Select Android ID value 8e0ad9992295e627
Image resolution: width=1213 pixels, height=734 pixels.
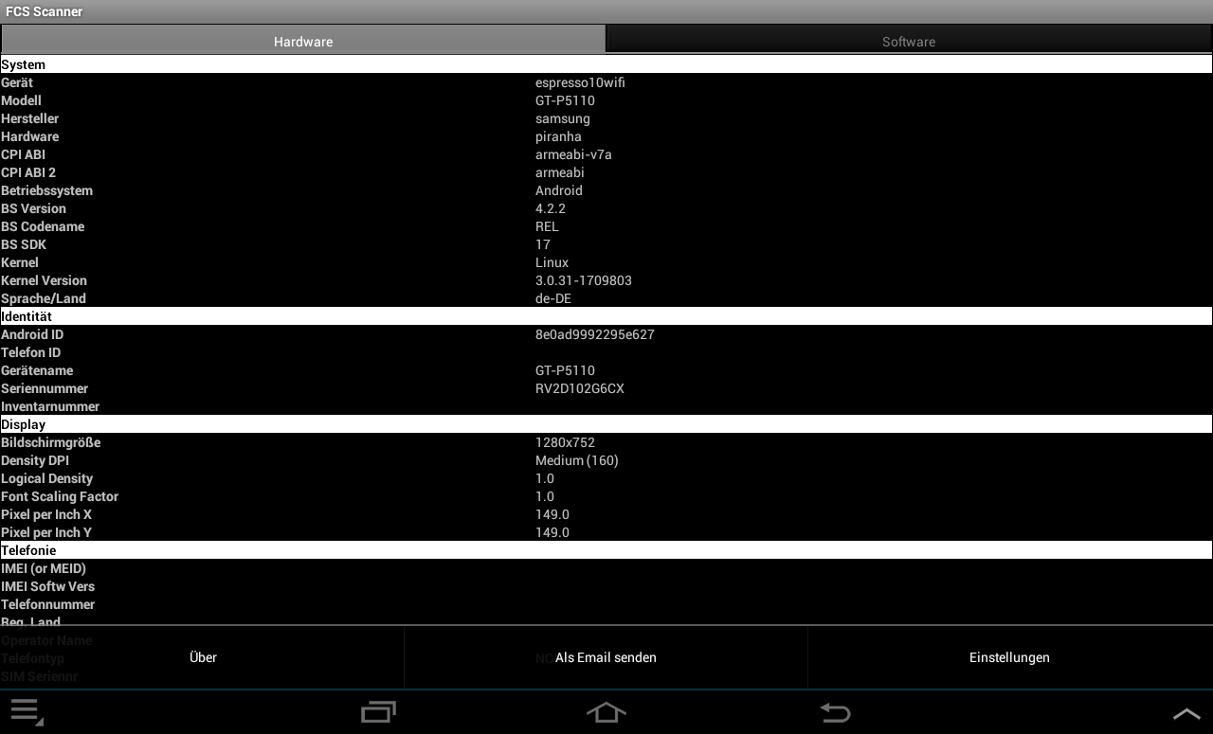[595, 334]
